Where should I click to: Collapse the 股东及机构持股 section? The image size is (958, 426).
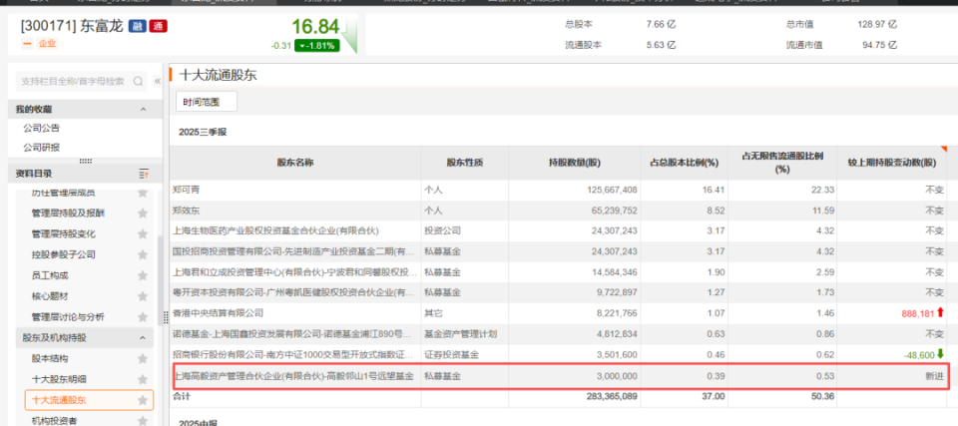(x=143, y=338)
